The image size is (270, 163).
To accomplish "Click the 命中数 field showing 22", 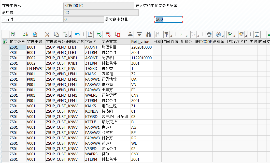I will (x=101, y=12).
